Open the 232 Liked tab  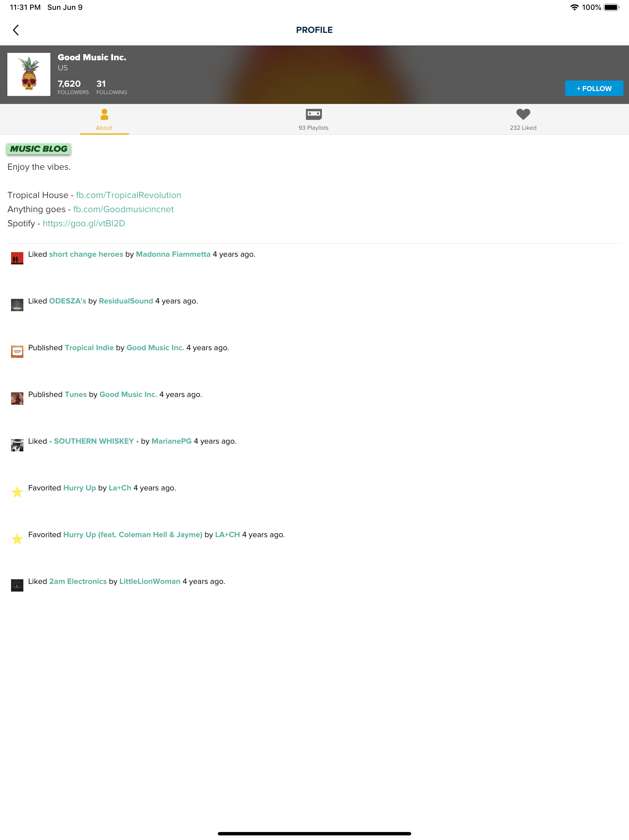(x=523, y=119)
